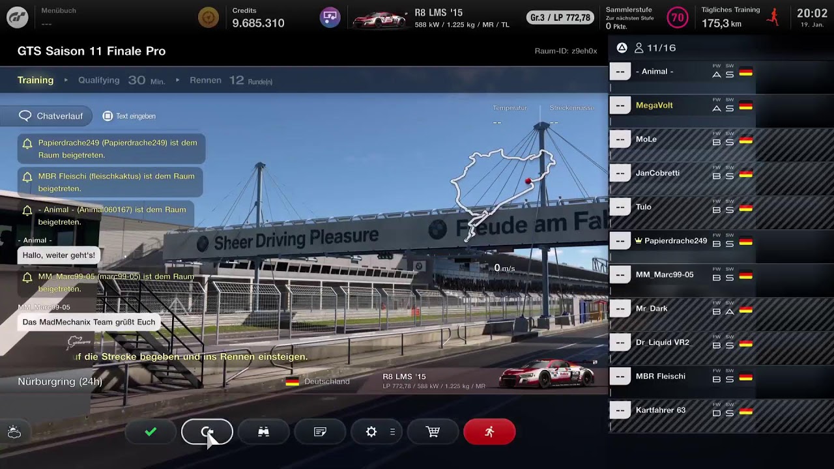This screenshot has width=834, height=469.
Task: Click the 20:02 clock display
Action: click(x=812, y=13)
